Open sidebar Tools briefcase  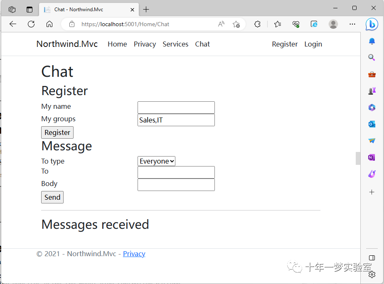coord(372,74)
